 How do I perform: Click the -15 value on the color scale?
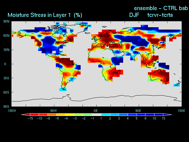pos(30,118)
